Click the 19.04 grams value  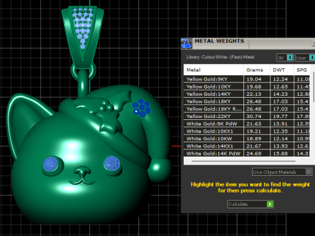pyautogui.click(x=254, y=79)
